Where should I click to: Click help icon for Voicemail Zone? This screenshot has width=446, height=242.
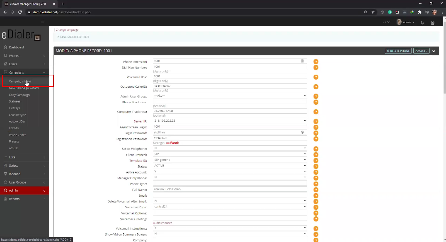(316, 207)
